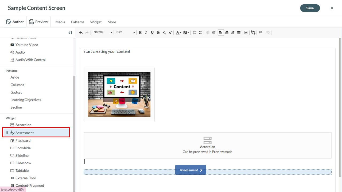The width and height of the screenshot is (342, 192).
Task: Open the More menu
Action: (112, 22)
